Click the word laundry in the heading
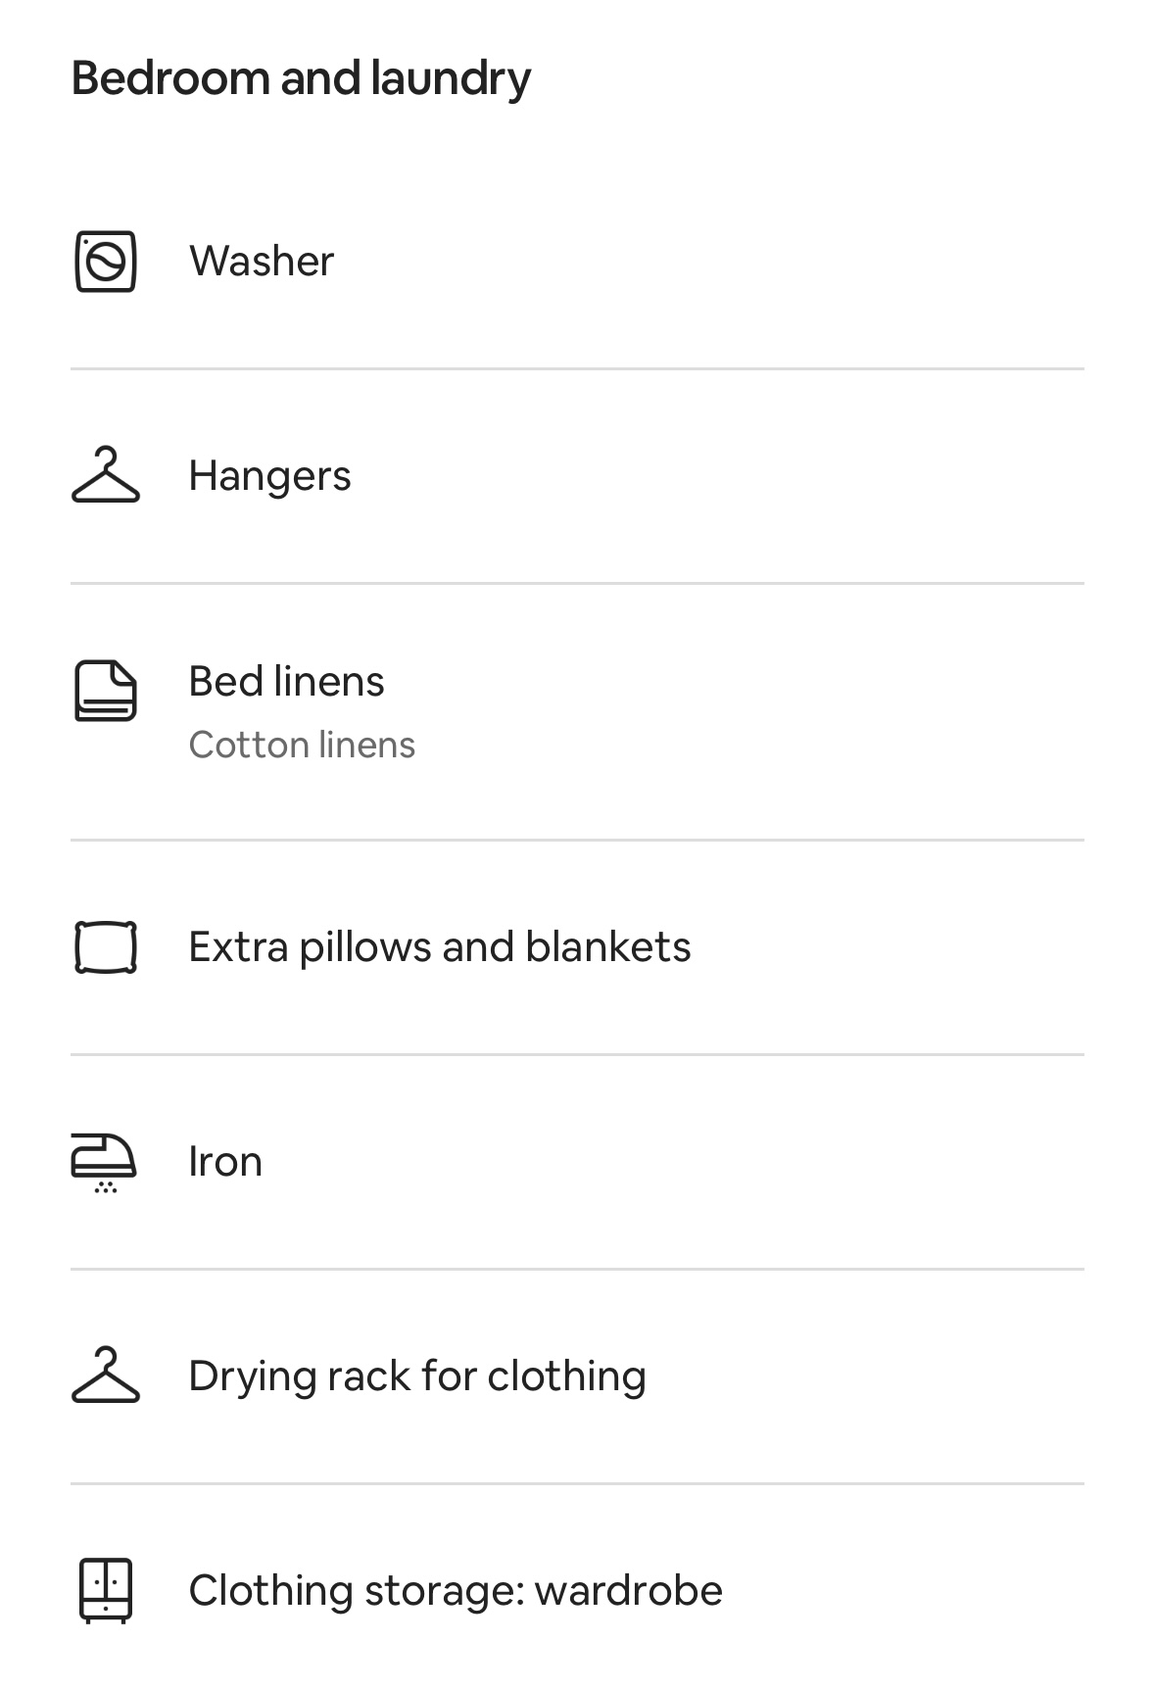Viewport: 1155px width, 1689px height. [452, 79]
